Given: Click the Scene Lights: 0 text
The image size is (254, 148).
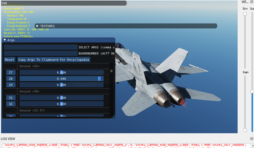Looking at the screenshot, I should point(14,8).
